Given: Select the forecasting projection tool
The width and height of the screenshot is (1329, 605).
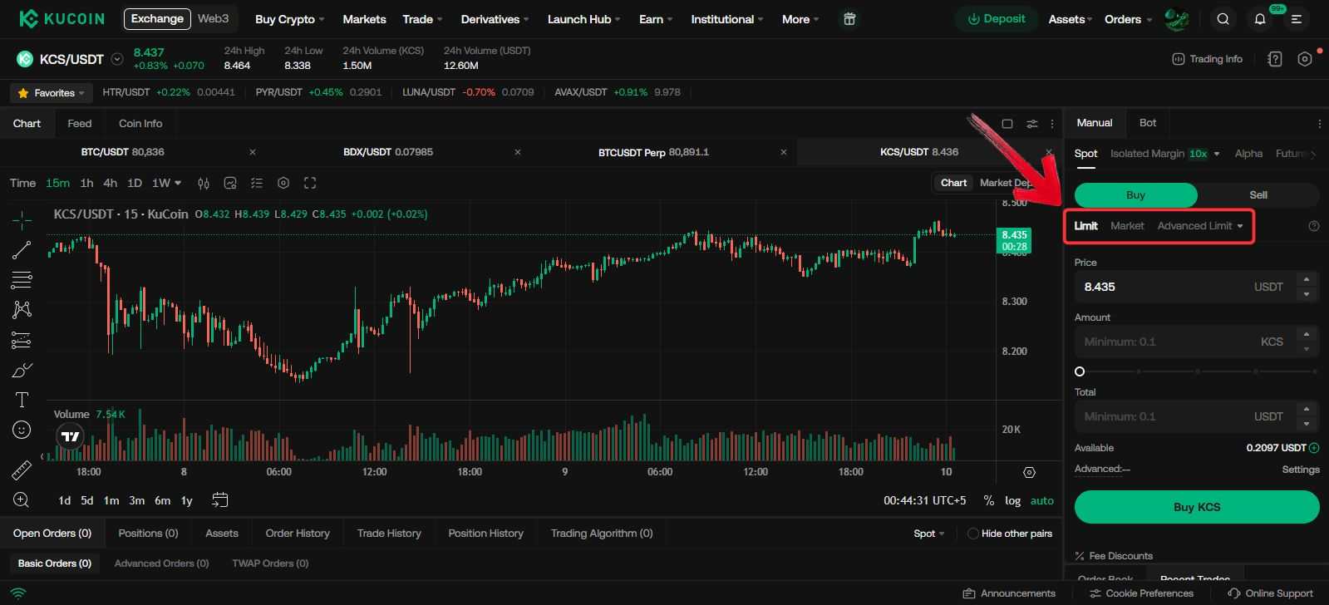Looking at the screenshot, I should (22, 340).
